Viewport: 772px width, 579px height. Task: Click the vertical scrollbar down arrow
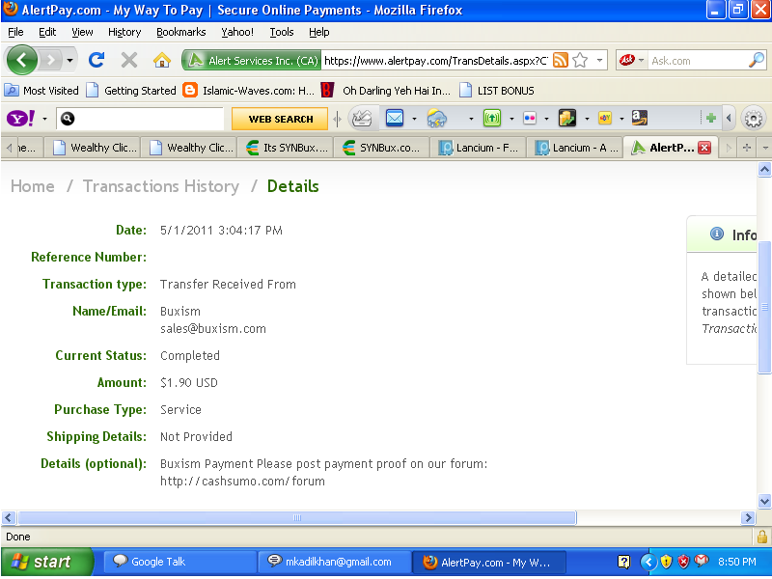[x=764, y=501]
